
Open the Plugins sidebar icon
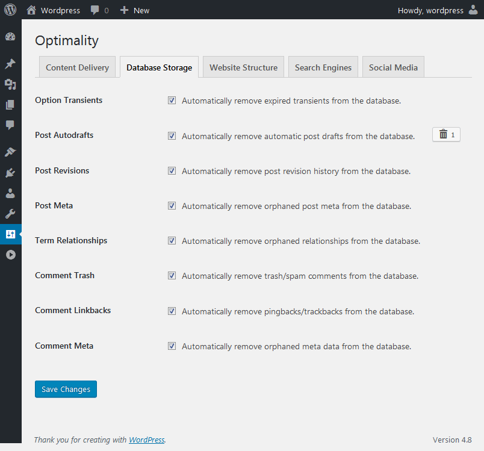(x=10, y=173)
